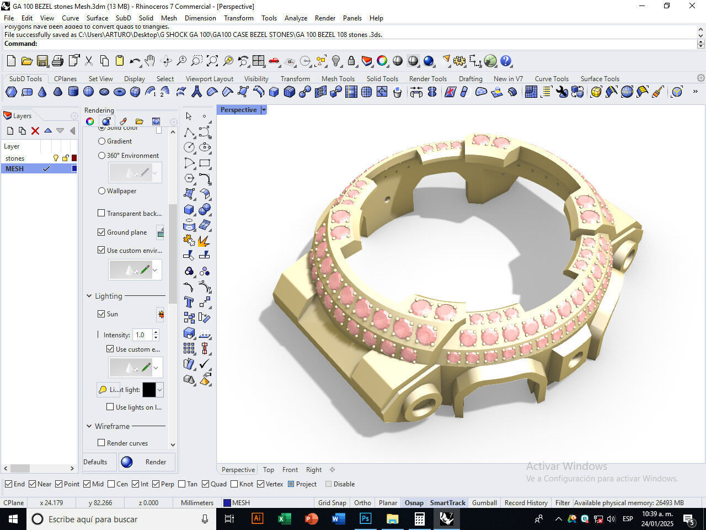Image resolution: width=706 pixels, height=530 pixels.
Task: Increase Intensity with the stepper up arrow
Action: tap(156, 332)
